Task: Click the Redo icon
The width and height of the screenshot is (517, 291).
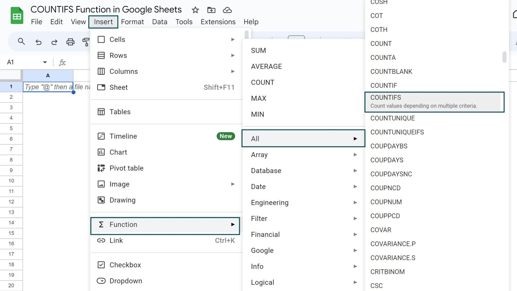Action: [54, 42]
